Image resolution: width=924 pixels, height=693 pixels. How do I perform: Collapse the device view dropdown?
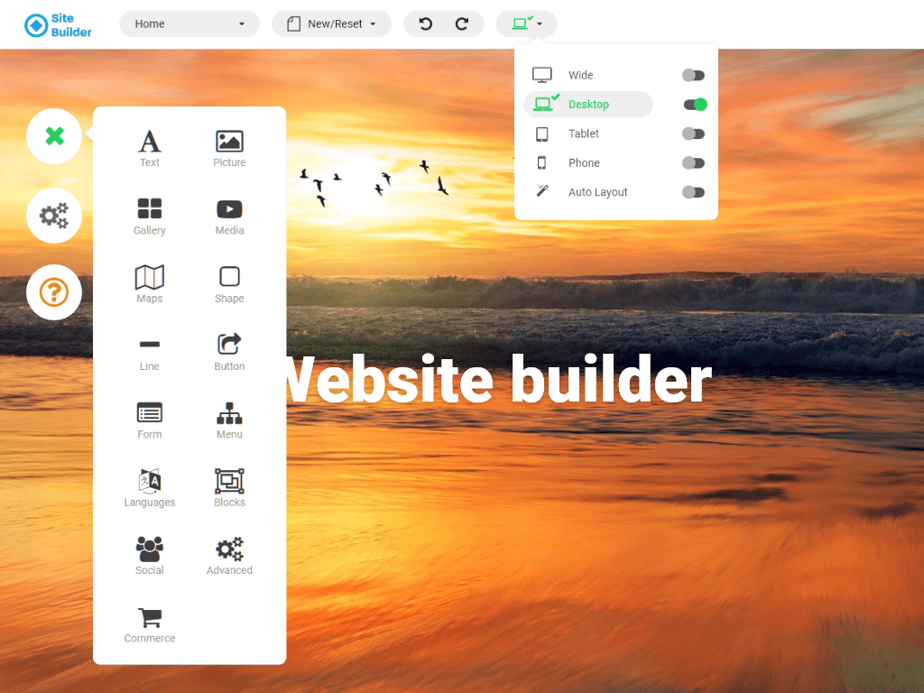(526, 23)
